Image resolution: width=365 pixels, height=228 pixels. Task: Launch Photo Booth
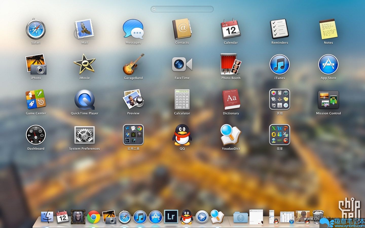(x=231, y=64)
